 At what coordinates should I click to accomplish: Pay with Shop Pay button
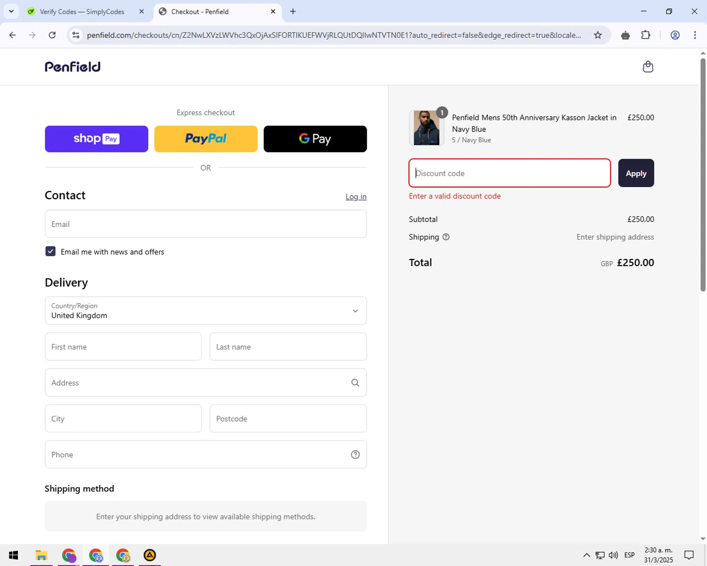pyautogui.click(x=97, y=139)
